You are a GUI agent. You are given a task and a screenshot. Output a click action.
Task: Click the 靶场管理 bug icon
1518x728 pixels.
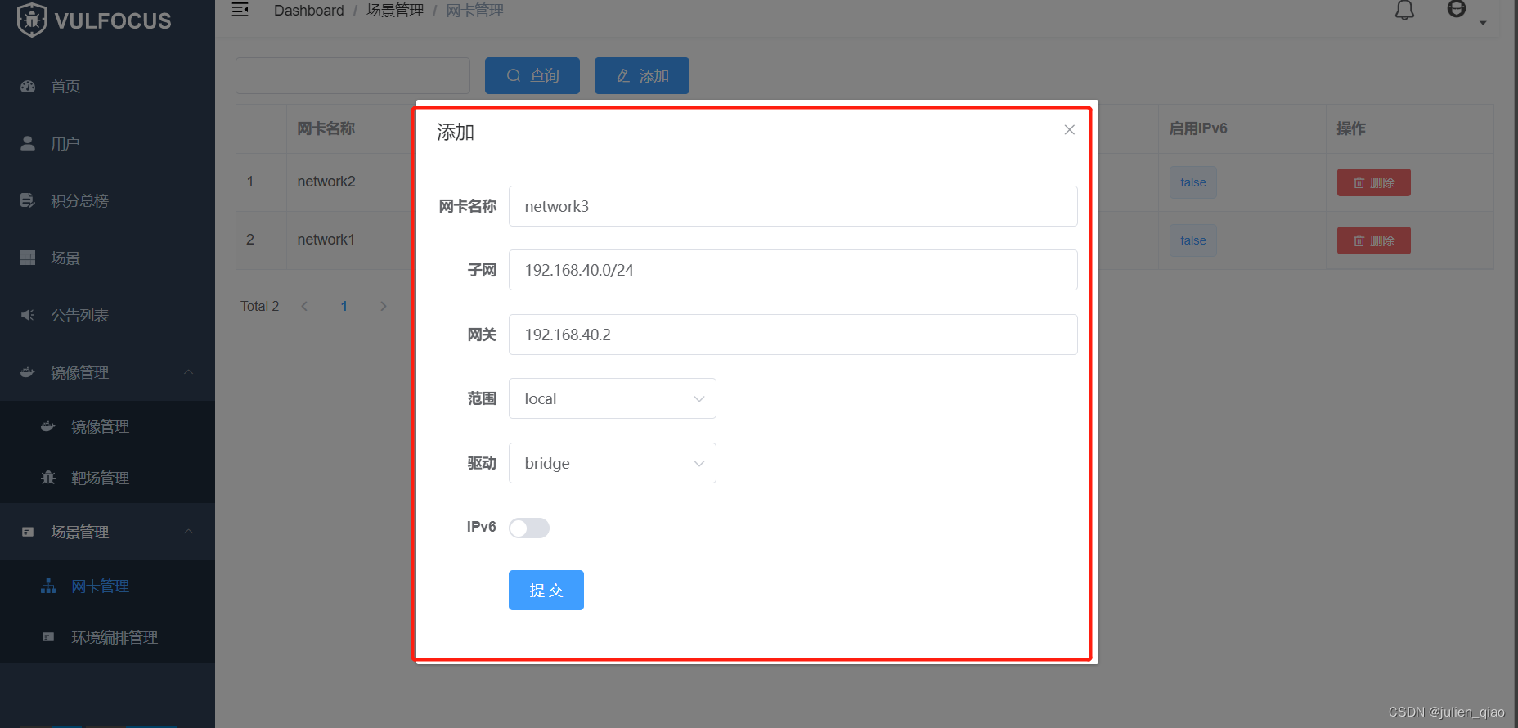tap(48, 478)
